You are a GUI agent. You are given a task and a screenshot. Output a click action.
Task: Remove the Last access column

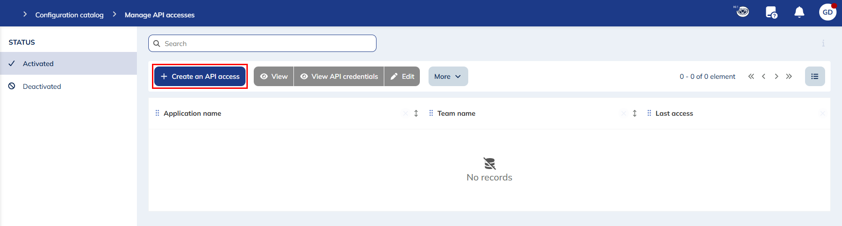822,113
